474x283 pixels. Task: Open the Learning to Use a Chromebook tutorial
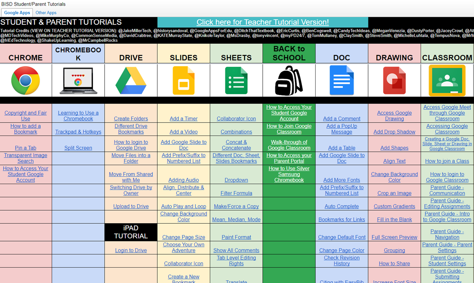tap(78, 115)
